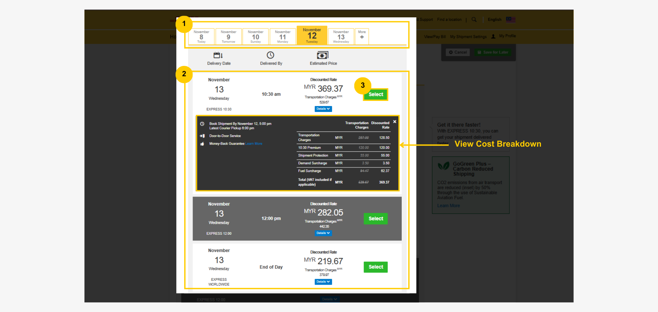Click the Demand Surcharge row label
The image size is (658, 312).
click(x=312, y=163)
